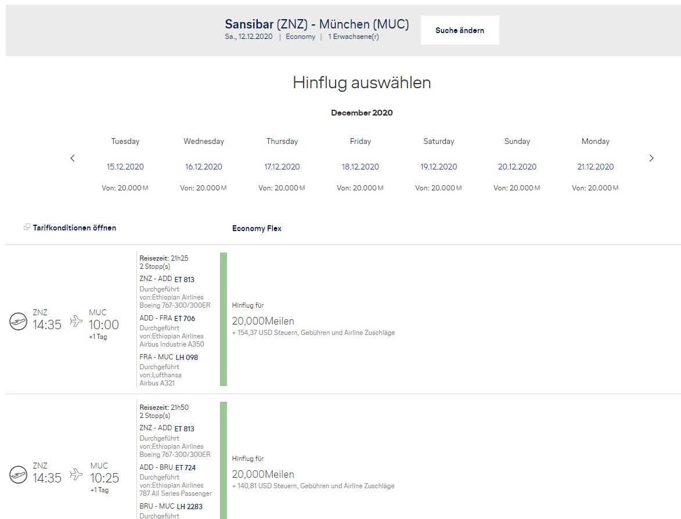Click the Reisezeit: 21h50 text
681x519 pixels.
pos(164,408)
